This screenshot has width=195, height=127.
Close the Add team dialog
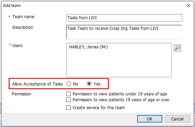point(188,5)
